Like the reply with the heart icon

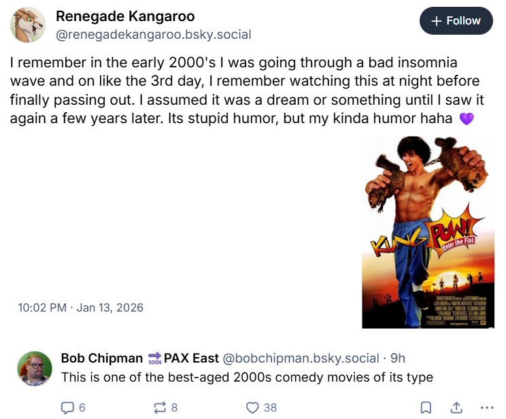click(x=252, y=407)
